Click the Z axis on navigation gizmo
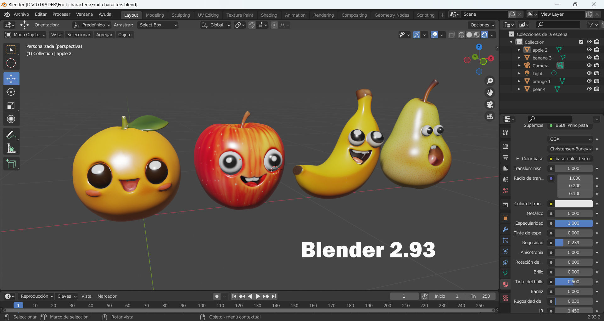This screenshot has height=321, width=604. point(479,47)
